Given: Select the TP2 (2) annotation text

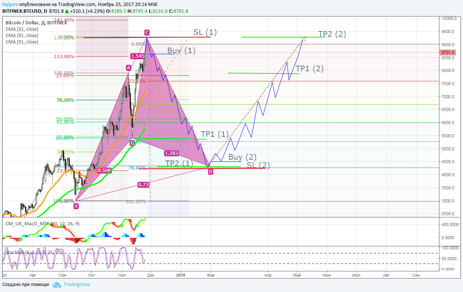Looking at the screenshot, I should pos(332,34).
